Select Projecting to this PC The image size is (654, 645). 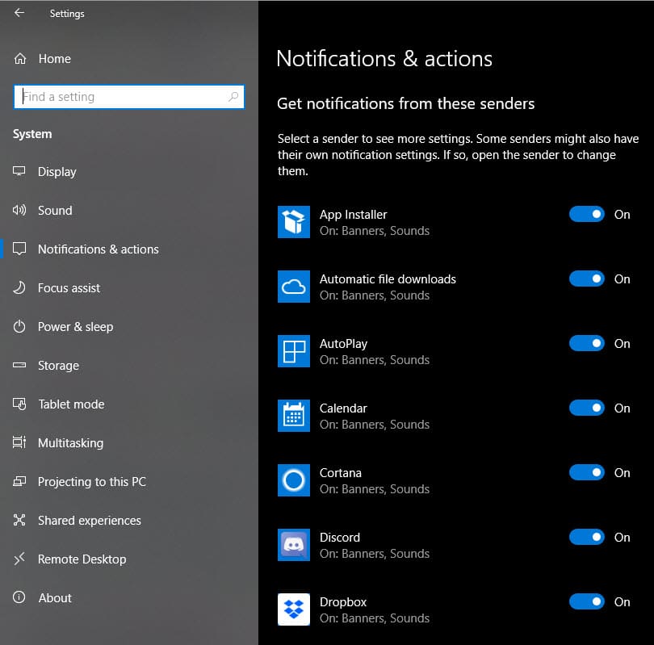click(x=129, y=482)
